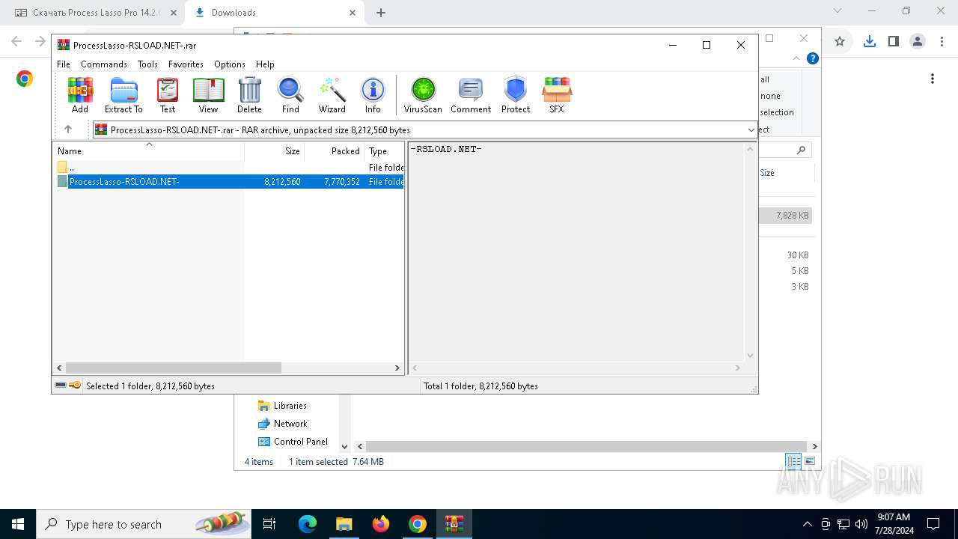Click the comment pane's down scroll arrow
The width and height of the screenshot is (958, 539).
point(750,356)
